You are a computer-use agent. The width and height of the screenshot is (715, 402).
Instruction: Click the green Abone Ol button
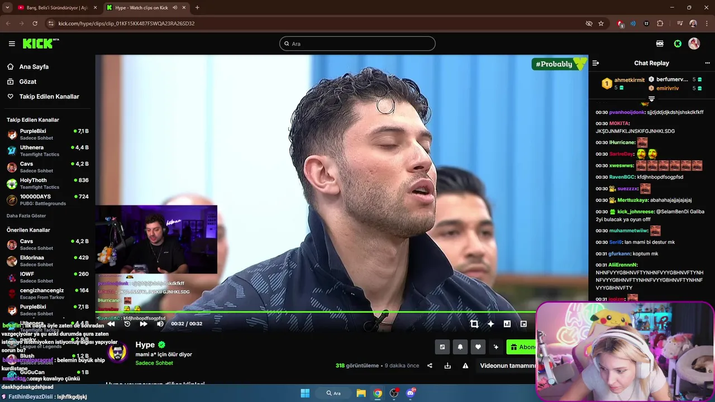(522, 347)
